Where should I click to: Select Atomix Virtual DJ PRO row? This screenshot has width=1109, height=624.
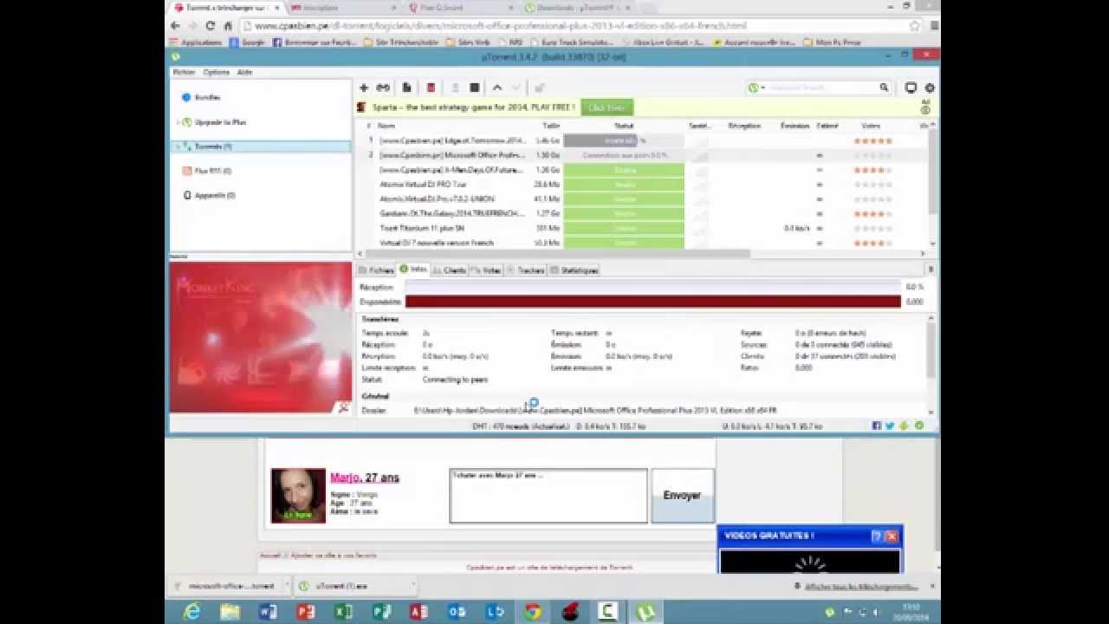click(x=645, y=185)
